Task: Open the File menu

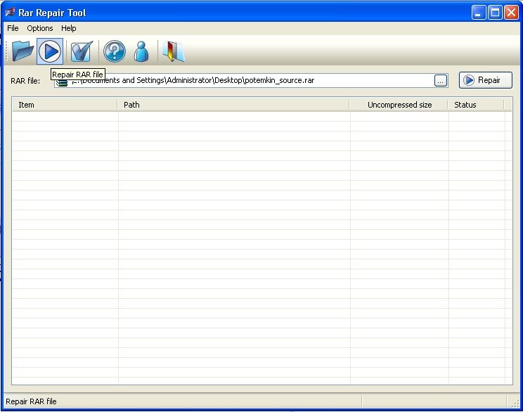Action: coord(13,28)
